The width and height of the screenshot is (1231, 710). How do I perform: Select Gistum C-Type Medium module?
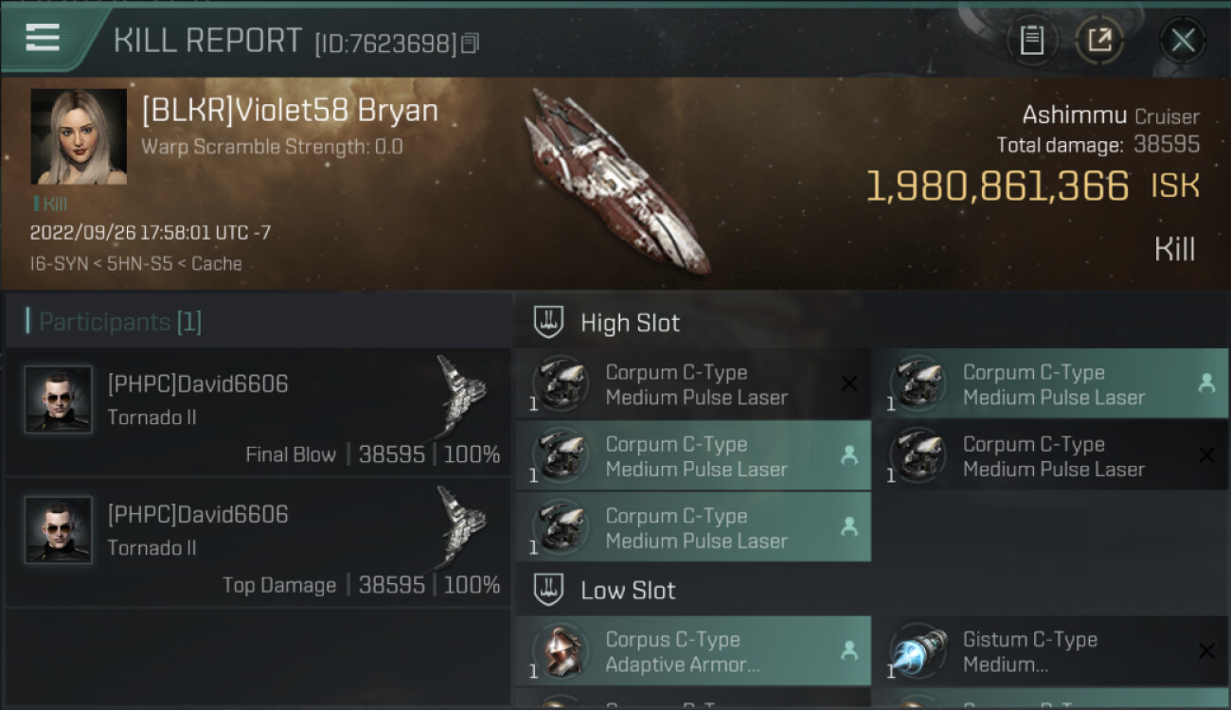(x=1050, y=651)
